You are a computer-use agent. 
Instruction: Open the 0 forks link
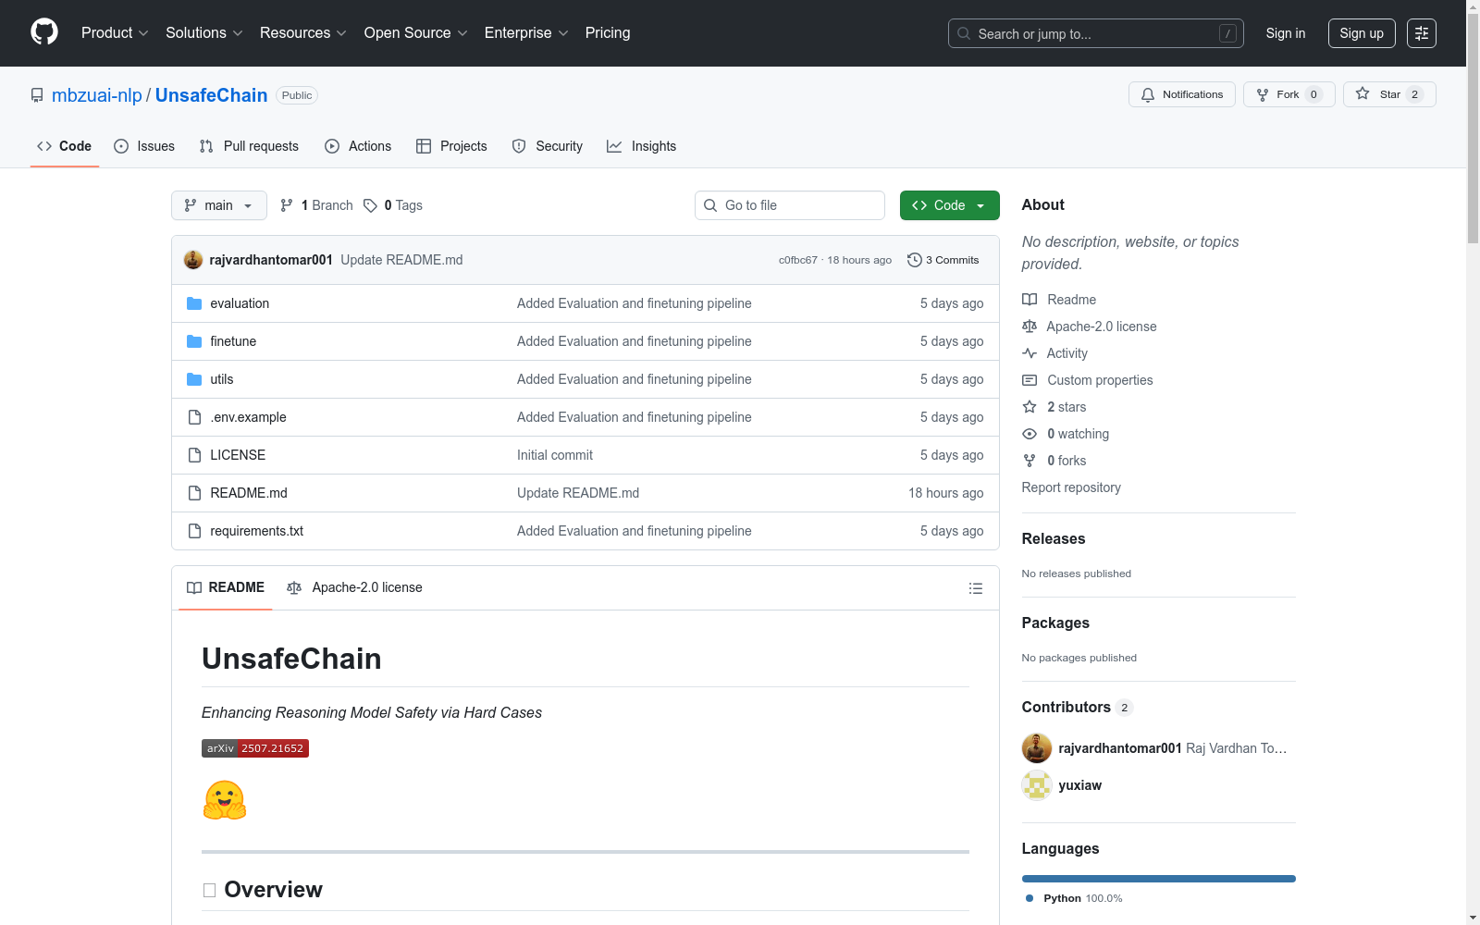(1067, 461)
